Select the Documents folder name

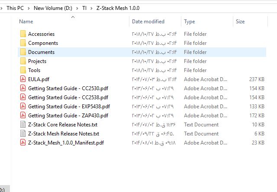pyautogui.click(x=42, y=52)
